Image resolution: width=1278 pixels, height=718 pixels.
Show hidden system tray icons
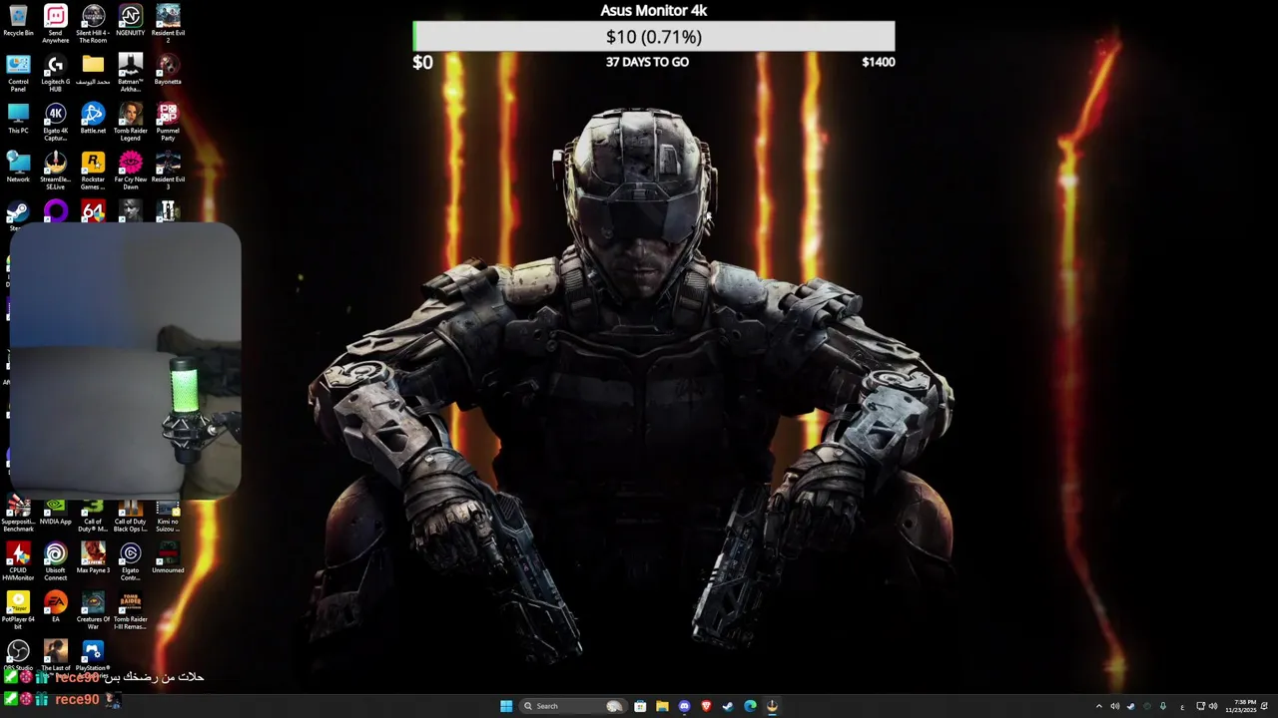(1099, 706)
